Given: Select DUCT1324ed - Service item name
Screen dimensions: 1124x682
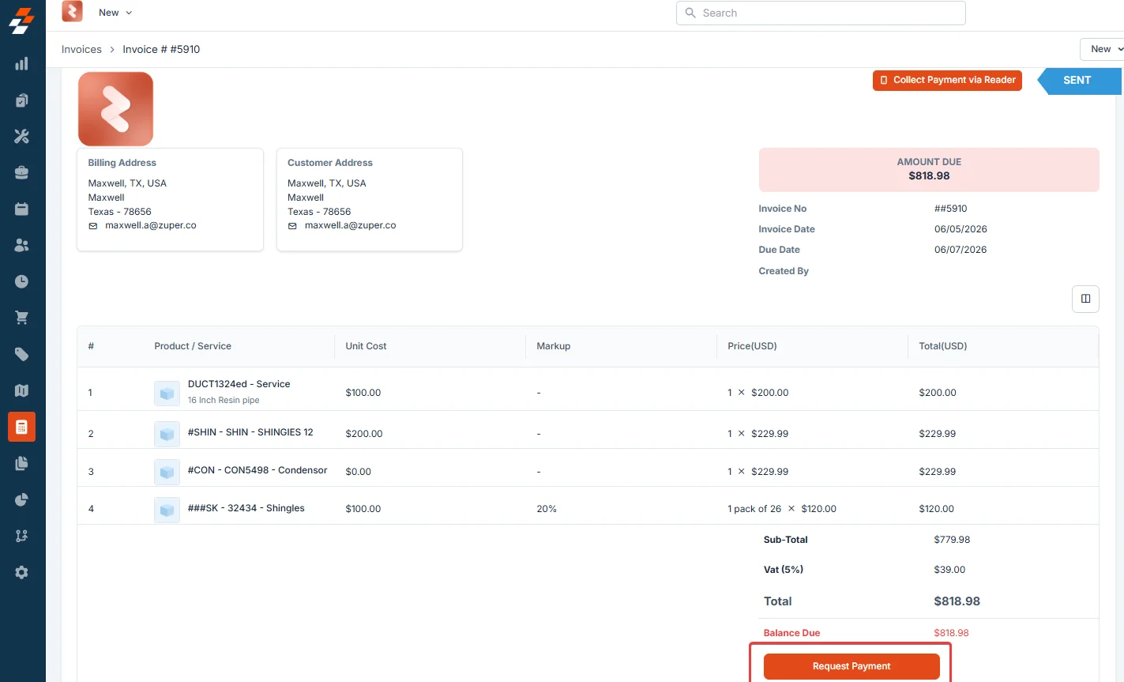Looking at the screenshot, I should 239,384.
